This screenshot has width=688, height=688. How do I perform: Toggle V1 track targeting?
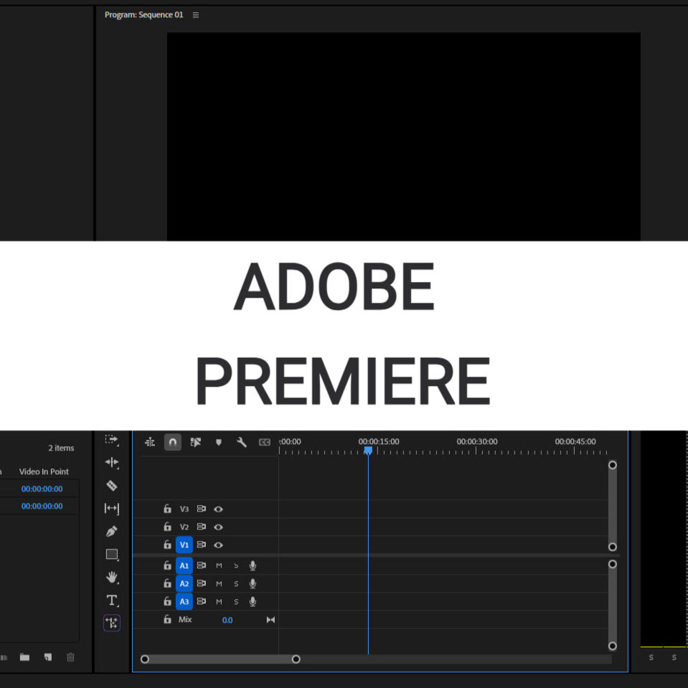(x=184, y=545)
